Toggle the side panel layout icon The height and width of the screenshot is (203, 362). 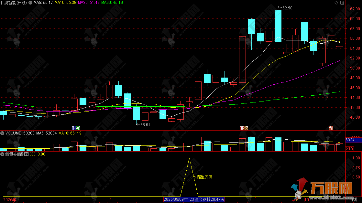(342, 3)
